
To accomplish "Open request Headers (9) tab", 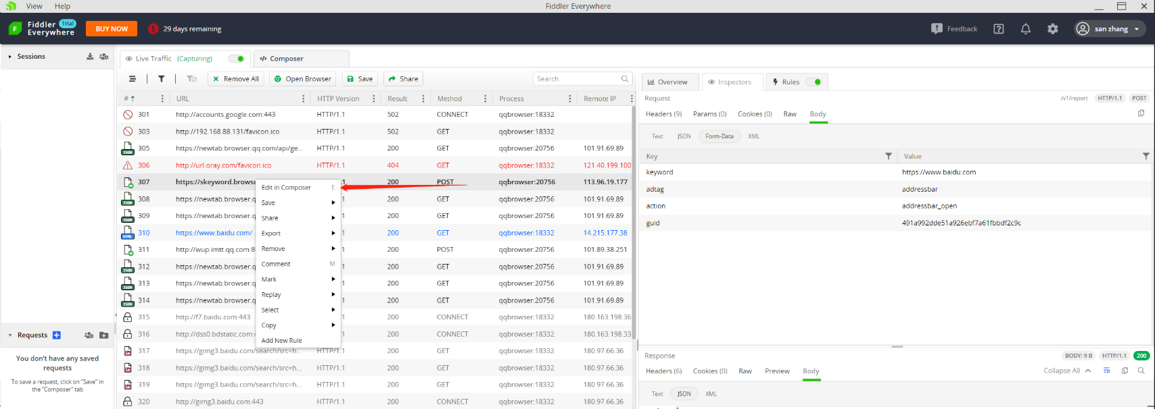I will [x=663, y=114].
